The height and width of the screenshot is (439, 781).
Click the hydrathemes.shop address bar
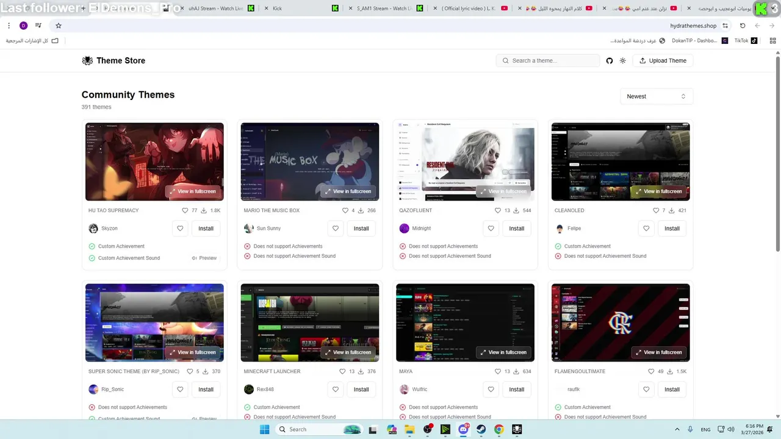pyautogui.click(x=390, y=26)
